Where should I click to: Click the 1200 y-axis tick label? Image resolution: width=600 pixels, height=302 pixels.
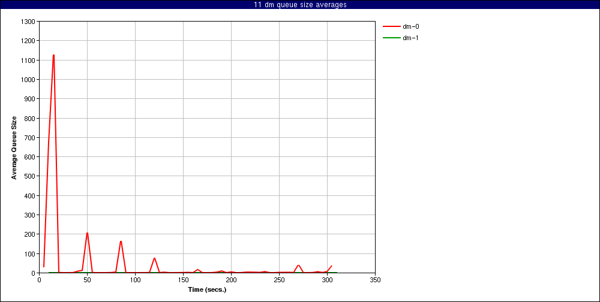[29, 41]
